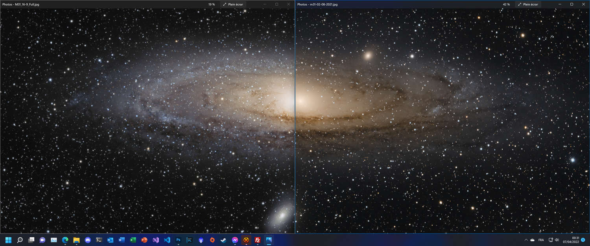The image size is (590, 246).
Task: Open Teams Chat from the taskbar
Action: (42, 240)
